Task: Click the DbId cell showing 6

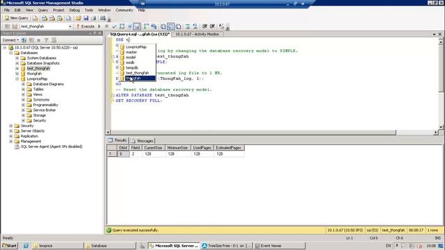Action: (x=123, y=154)
